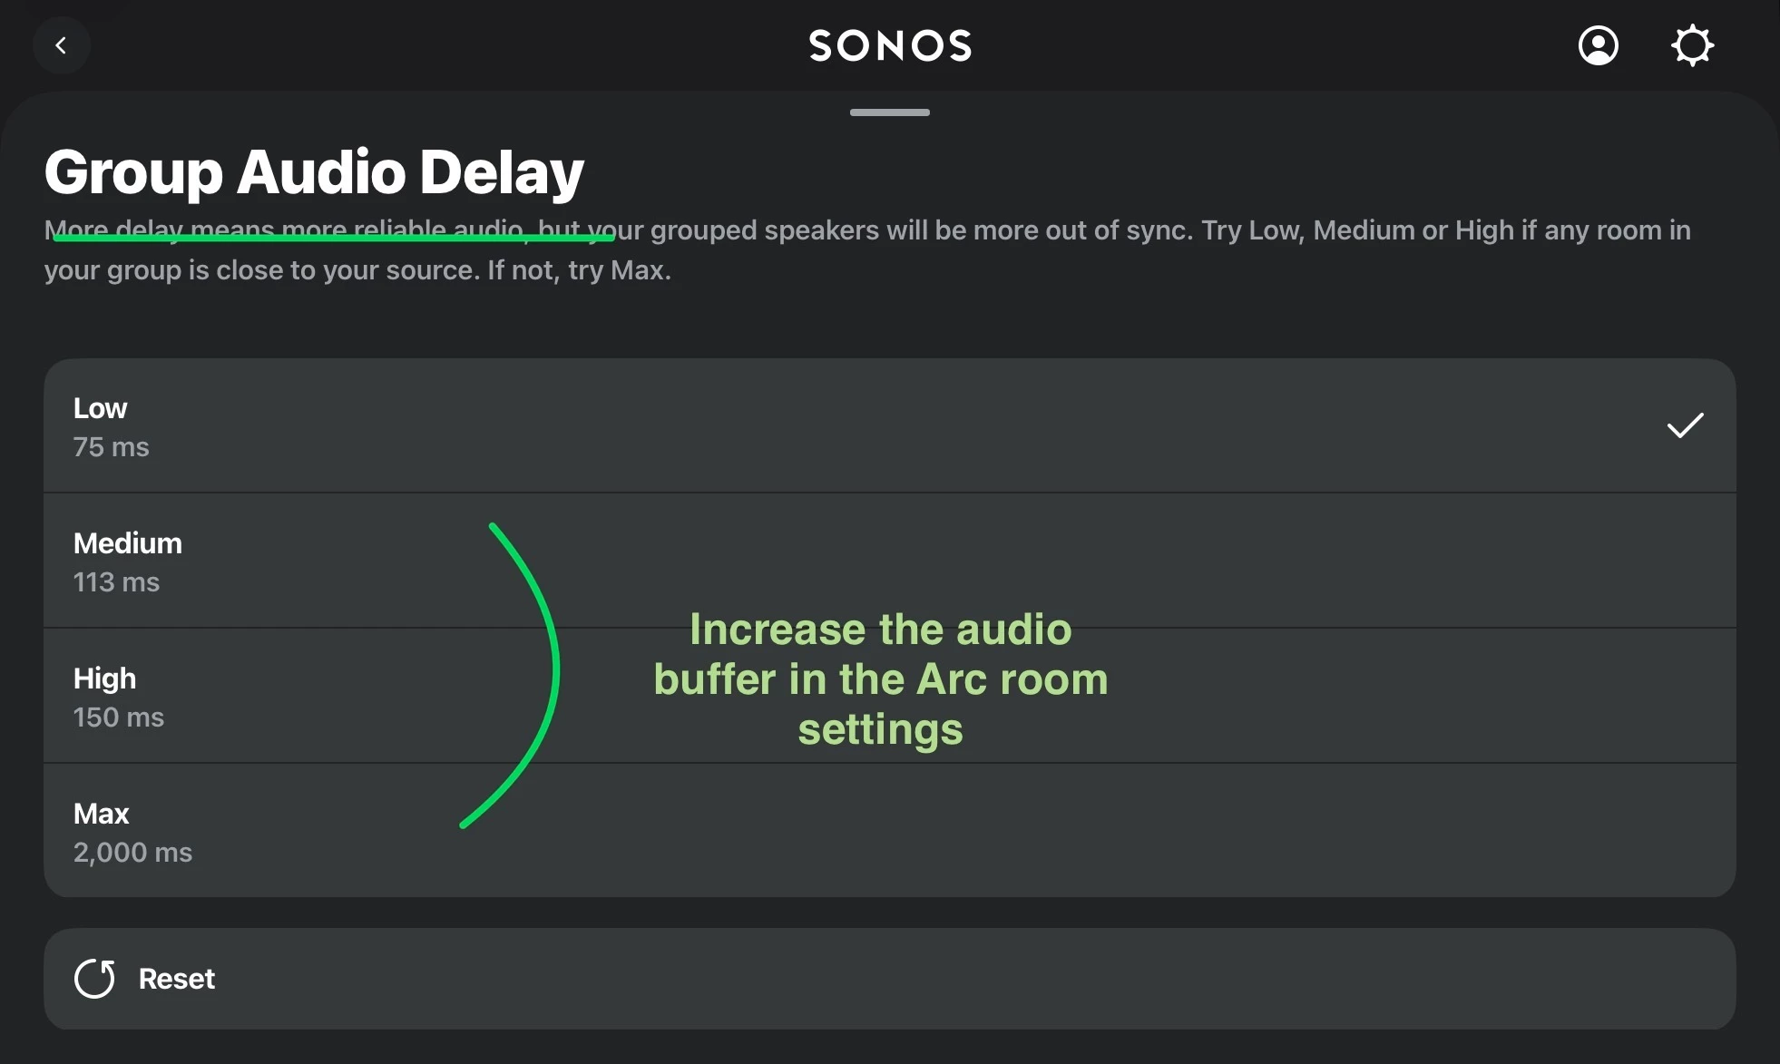Click the 75 ms value text
Image resolution: width=1780 pixels, height=1064 pixels.
[111, 447]
